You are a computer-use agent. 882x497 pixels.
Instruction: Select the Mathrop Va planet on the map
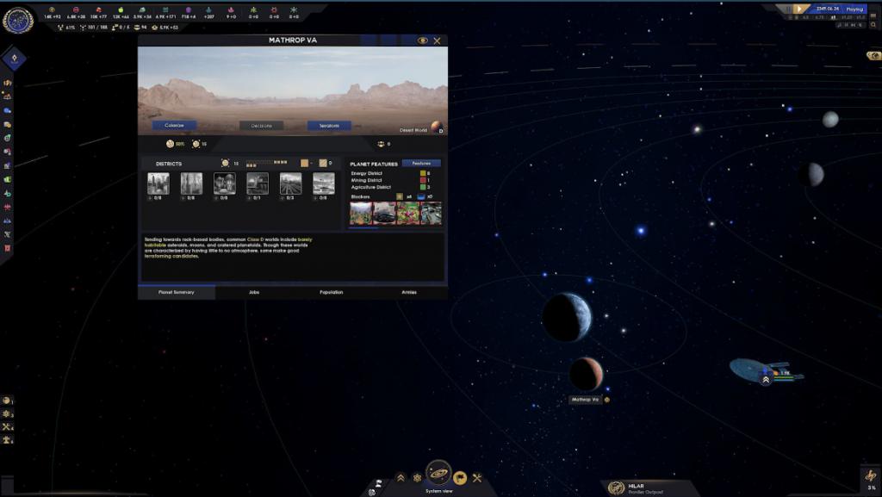586,374
